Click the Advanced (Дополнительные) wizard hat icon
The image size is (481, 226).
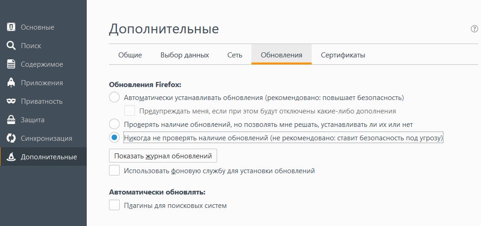pyautogui.click(x=11, y=157)
